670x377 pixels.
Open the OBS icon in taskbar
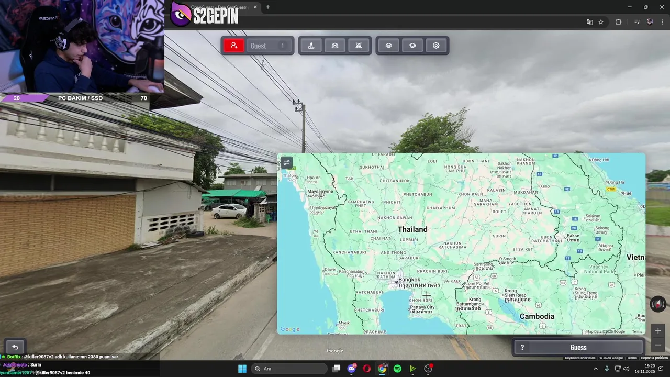click(x=428, y=369)
